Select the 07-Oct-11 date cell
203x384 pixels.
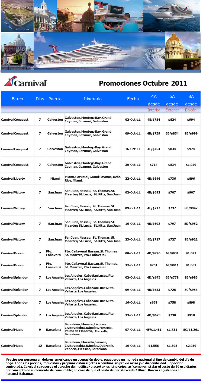pos(133,330)
